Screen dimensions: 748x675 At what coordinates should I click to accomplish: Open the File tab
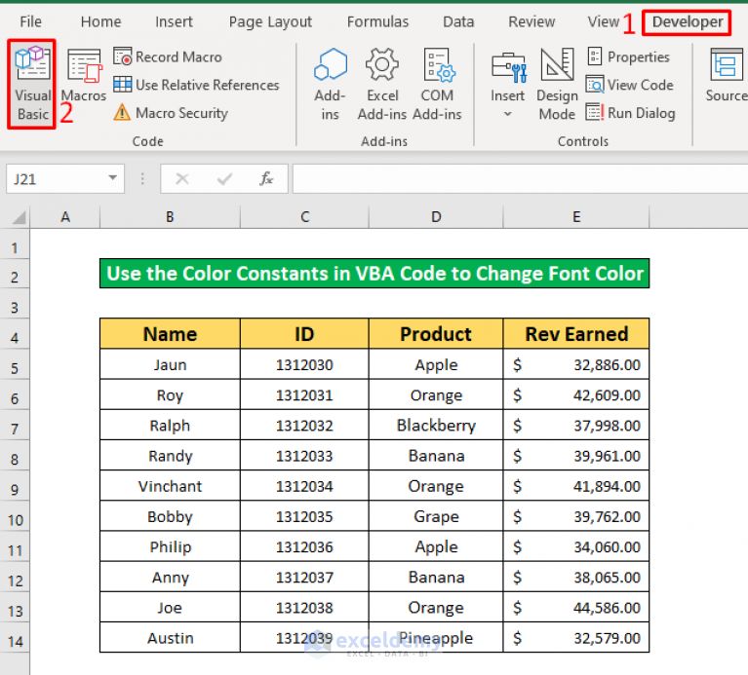(30, 21)
